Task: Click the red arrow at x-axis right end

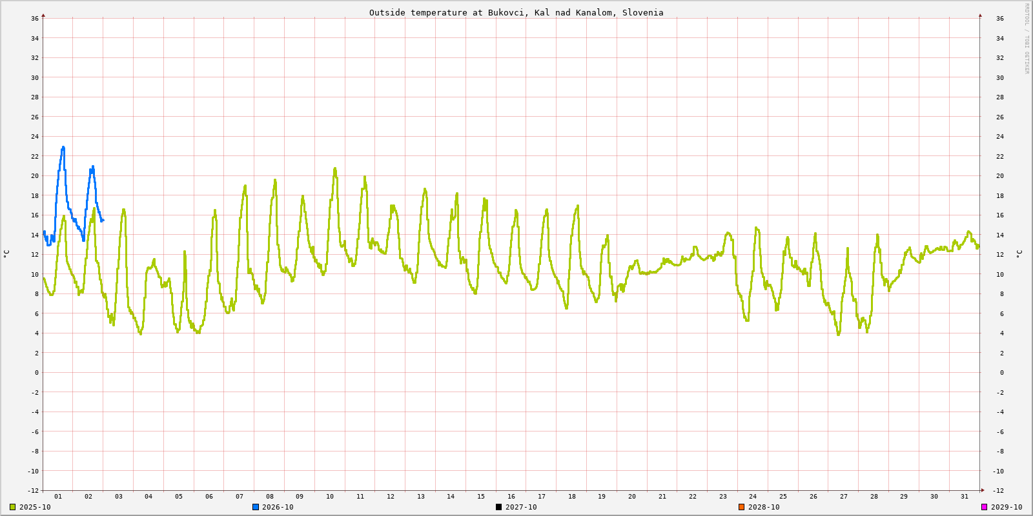Action: (x=983, y=490)
